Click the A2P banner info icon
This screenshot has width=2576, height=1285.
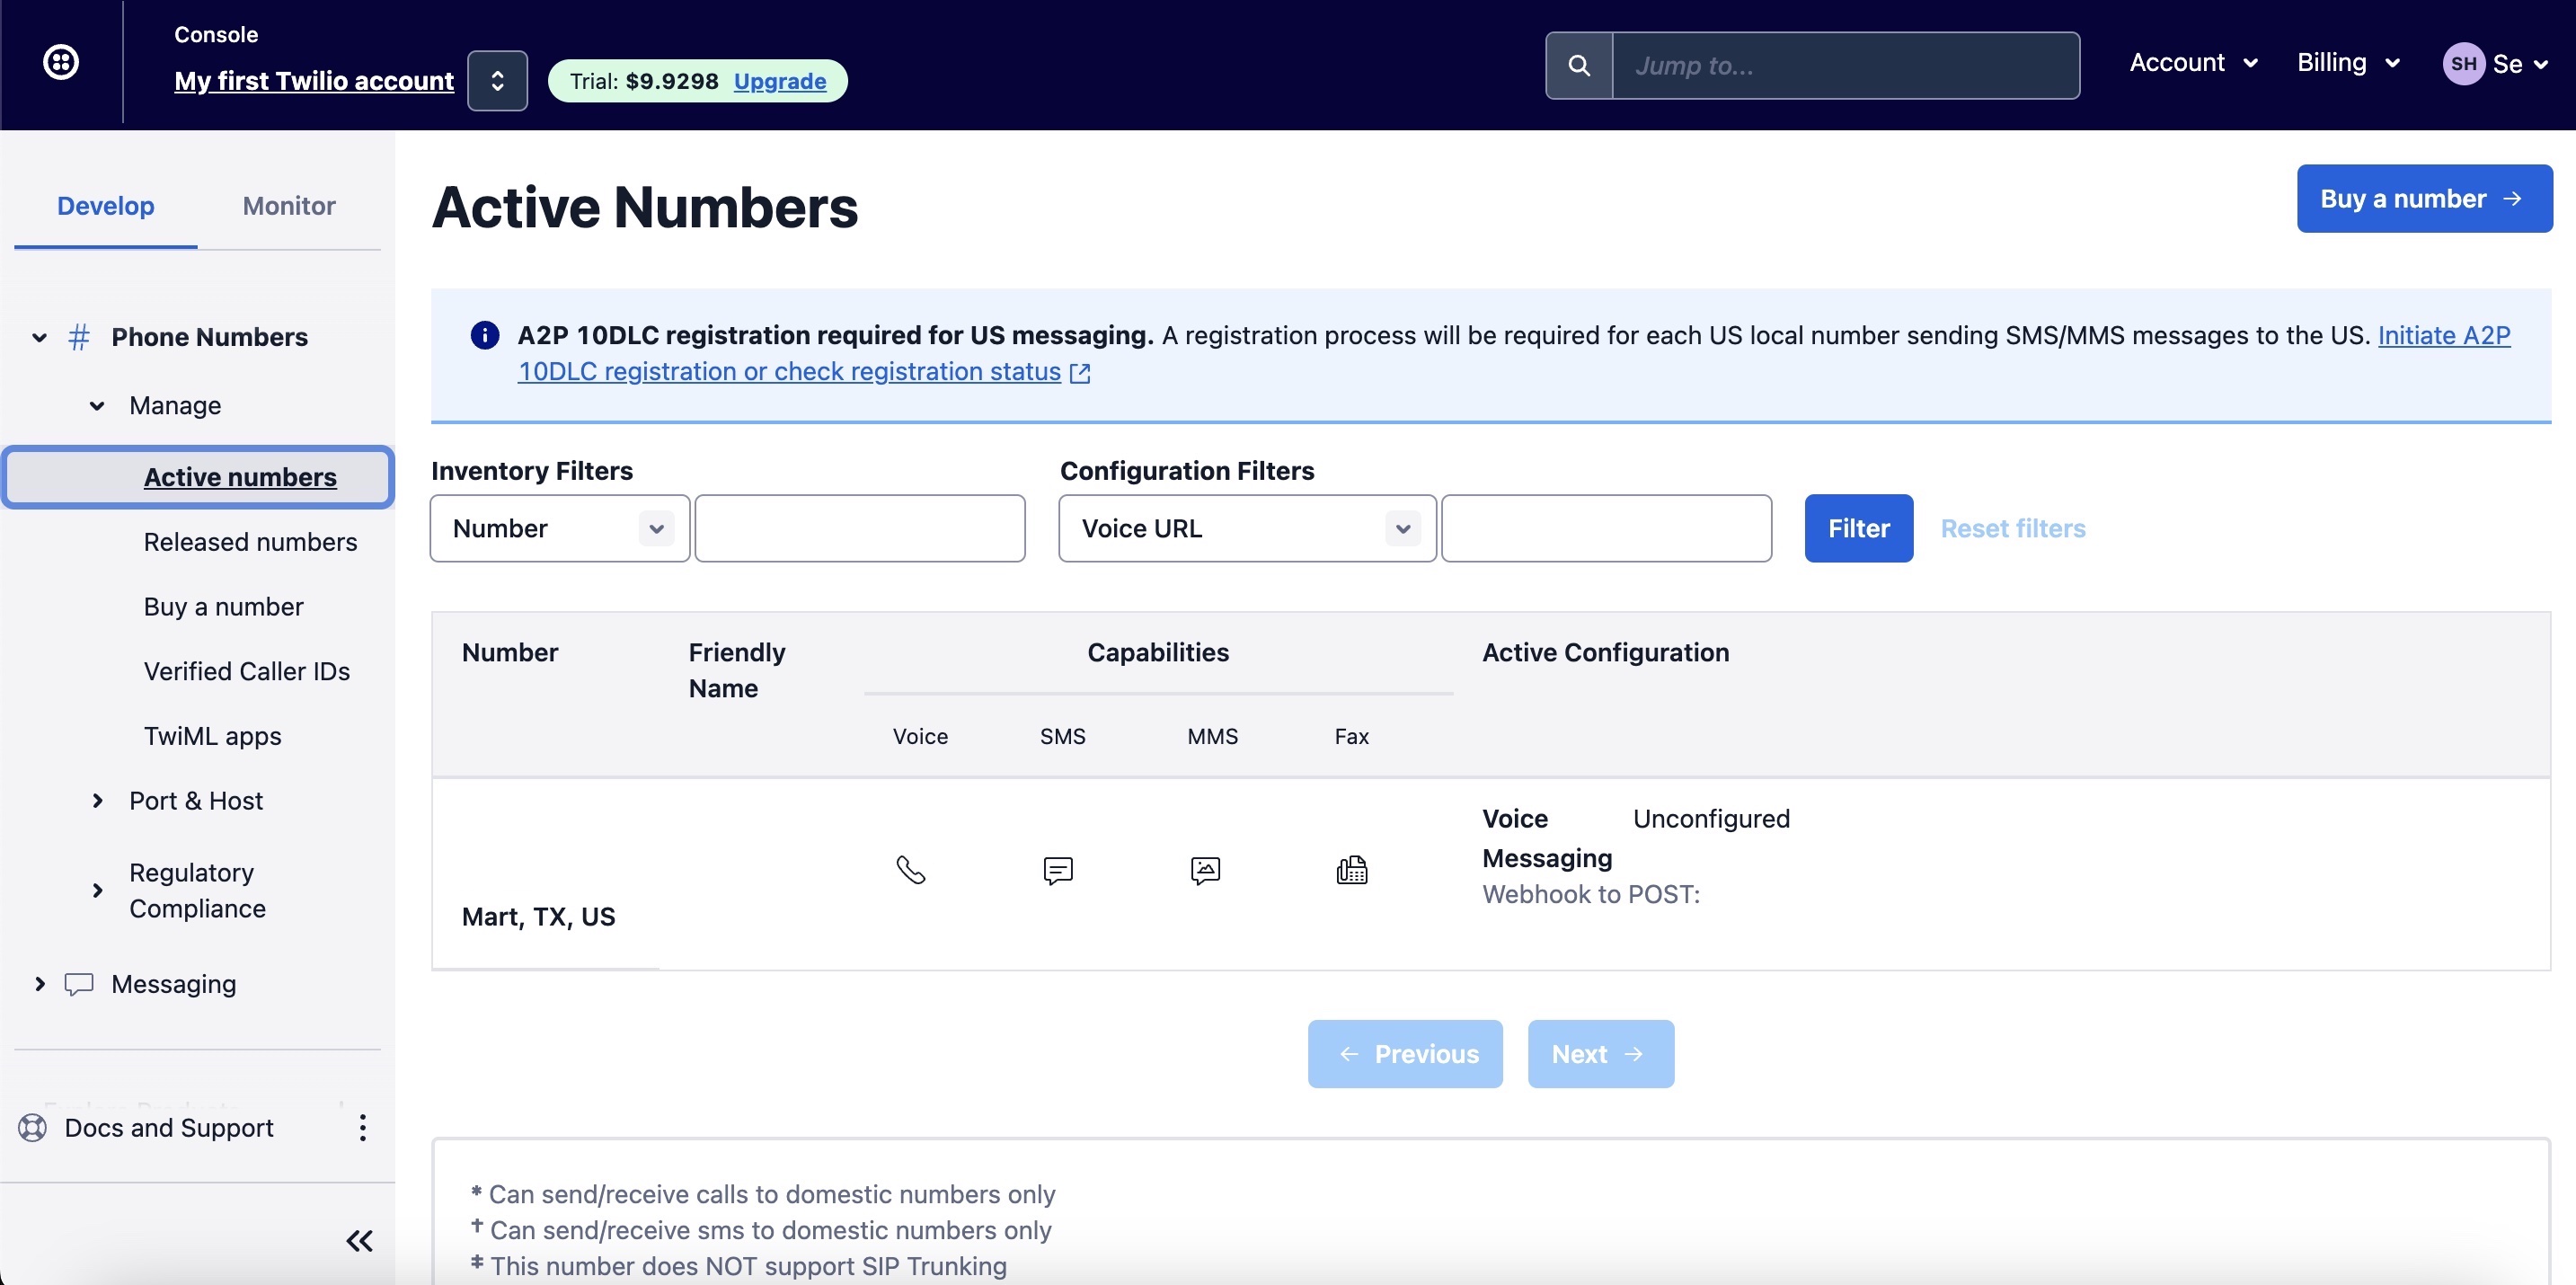[485, 335]
